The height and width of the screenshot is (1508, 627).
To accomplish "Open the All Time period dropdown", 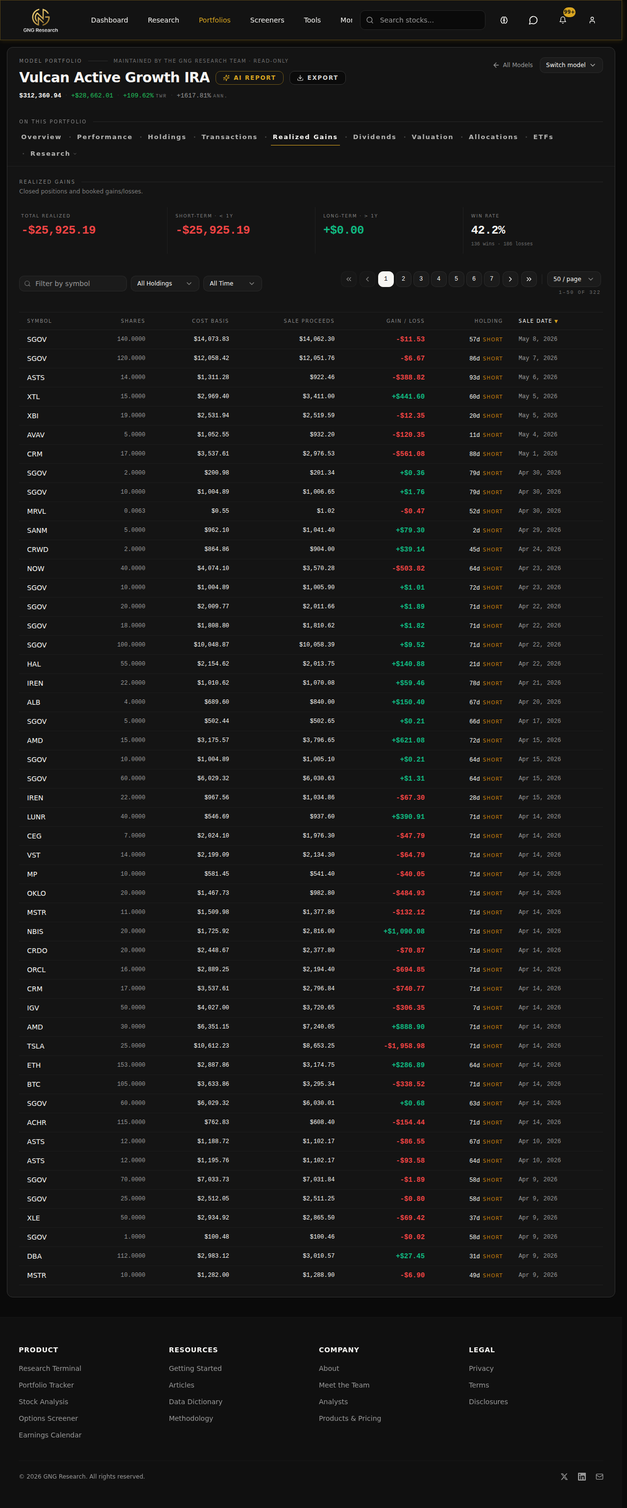I will pyautogui.click(x=232, y=284).
